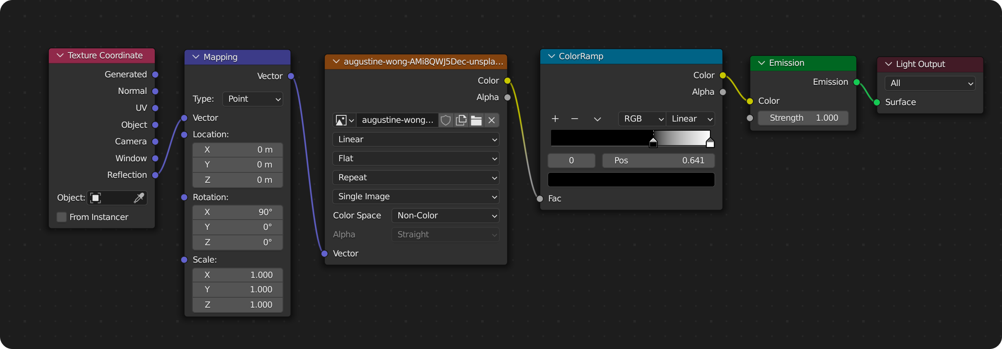The height and width of the screenshot is (349, 1002).
Task: Unlink image with the X icon
Action: 491,120
